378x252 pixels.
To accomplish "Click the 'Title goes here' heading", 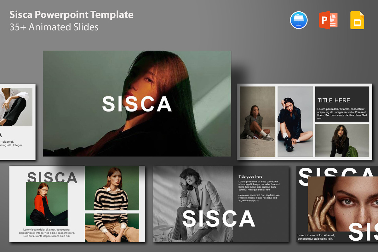I will (x=250, y=177).
